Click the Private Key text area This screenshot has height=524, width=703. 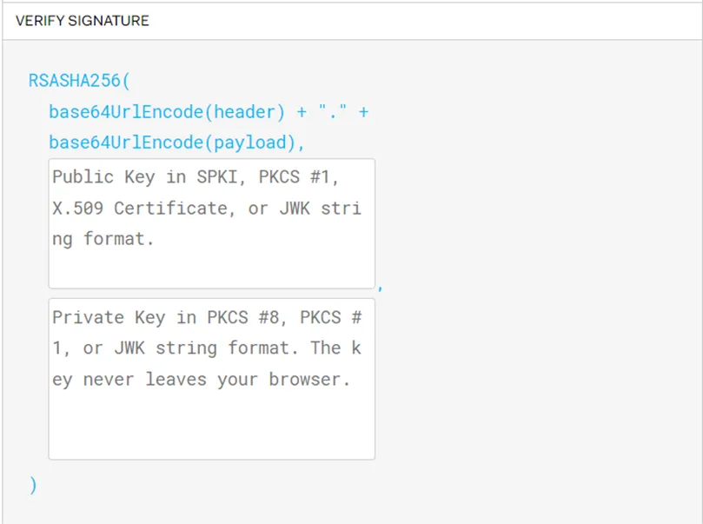pos(211,378)
